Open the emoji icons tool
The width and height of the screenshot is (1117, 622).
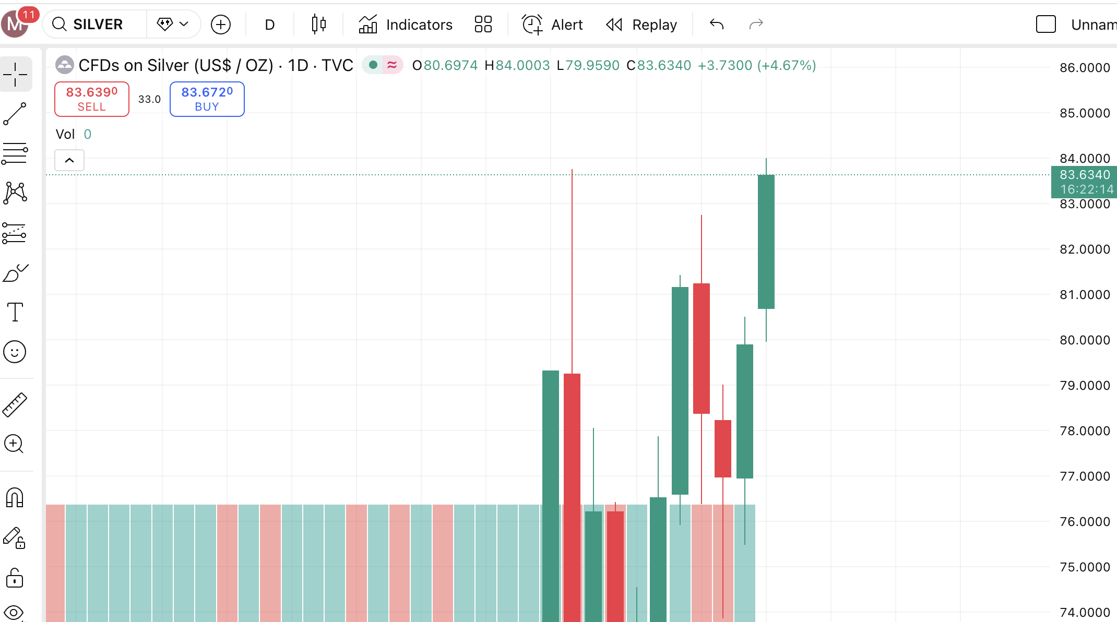[15, 352]
